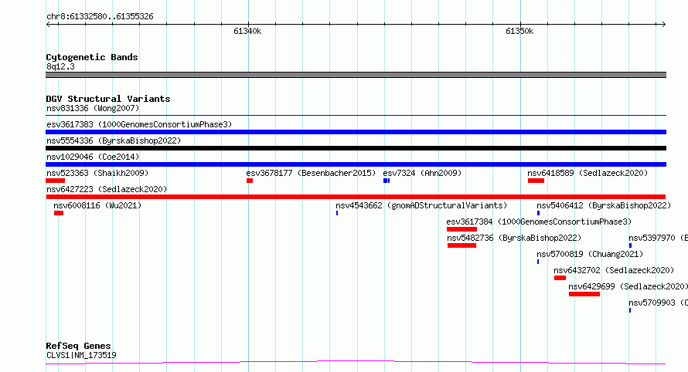Open variant nsv6432702 (Sedlazeck2020)
Viewport: 688px width, 372px height.
tap(614, 270)
